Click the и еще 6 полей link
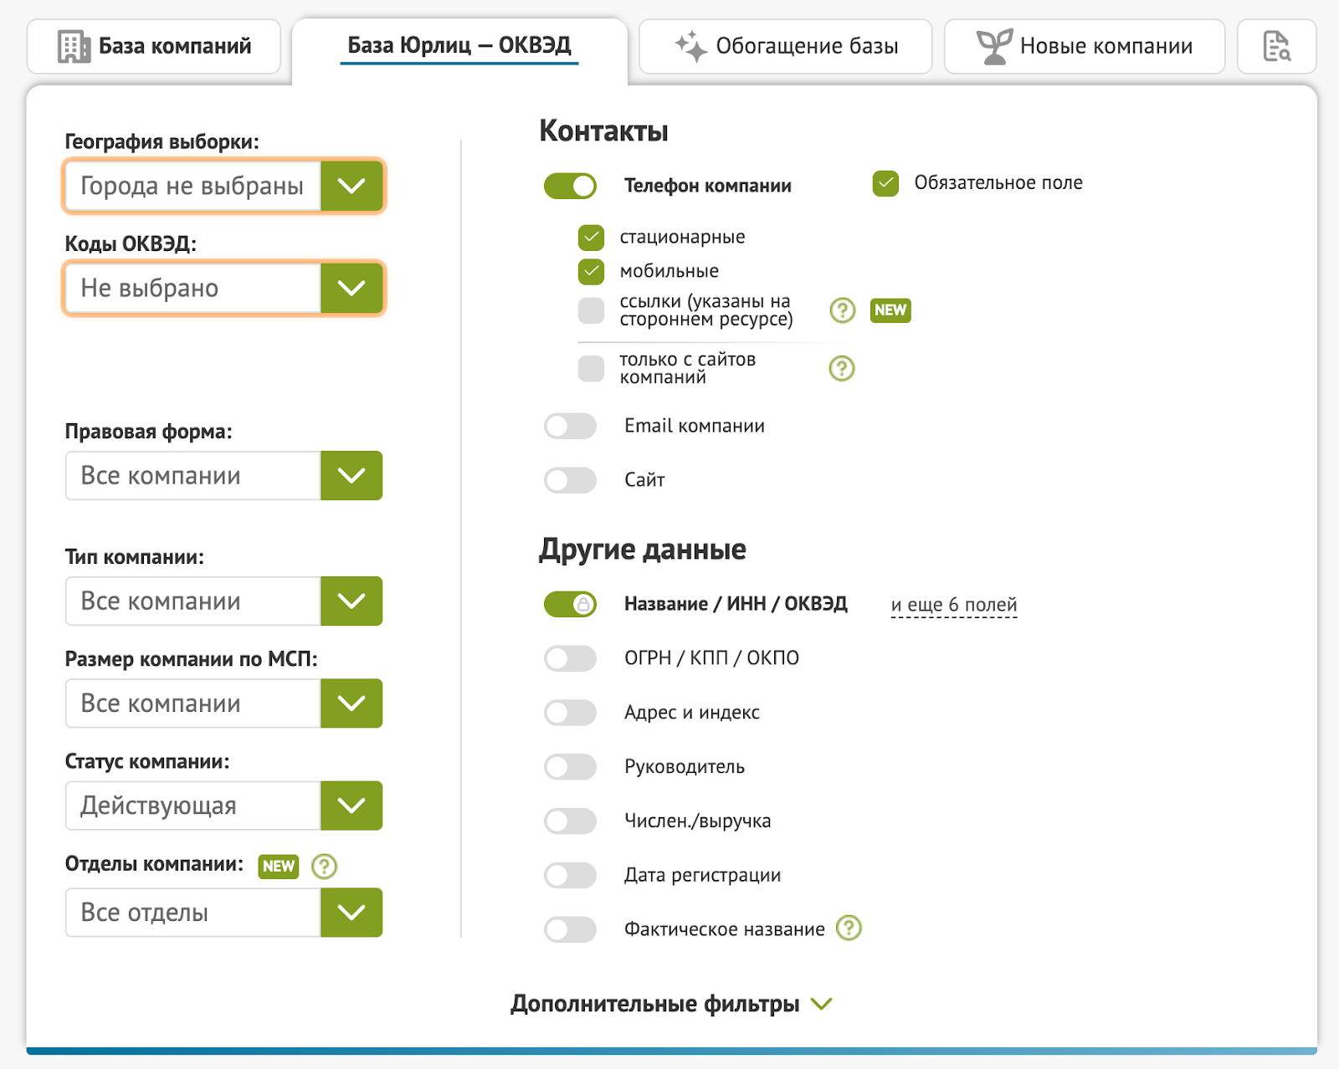 point(954,605)
